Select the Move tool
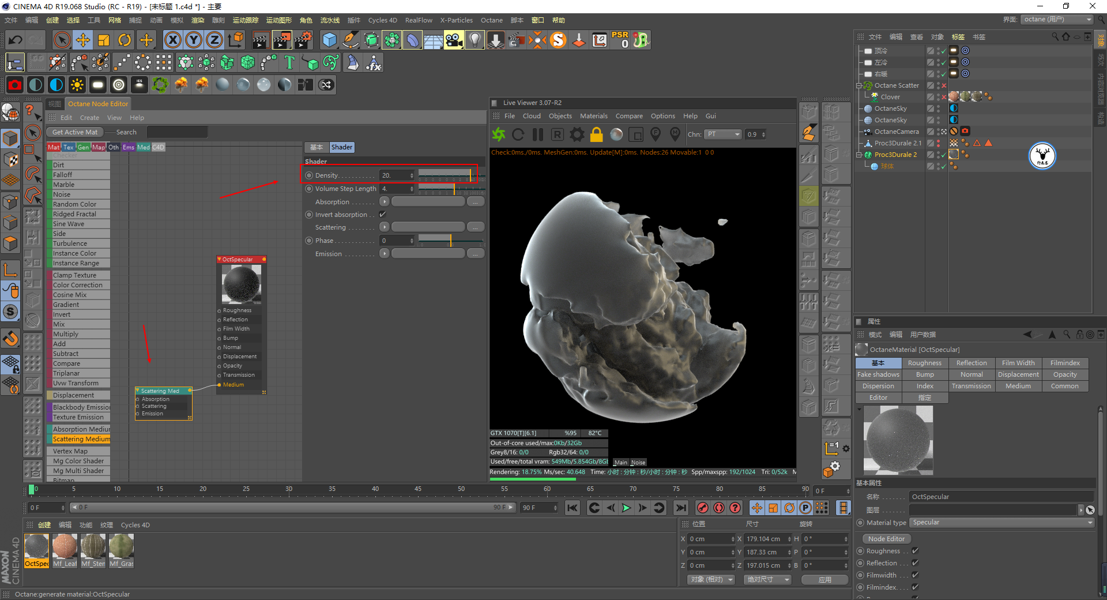 point(83,40)
